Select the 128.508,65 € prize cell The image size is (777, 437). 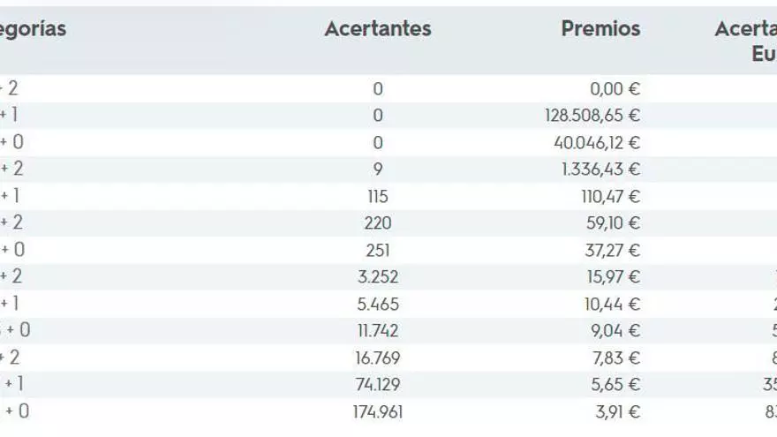(x=592, y=116)
